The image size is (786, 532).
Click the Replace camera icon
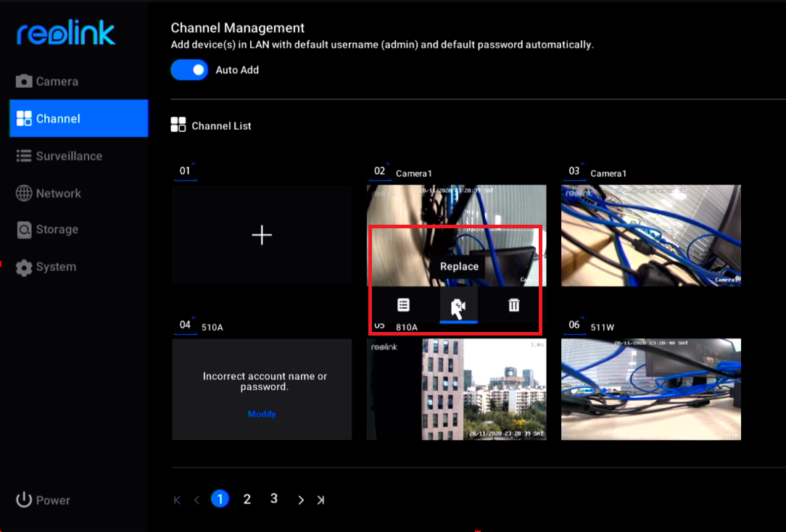[458, 306]
